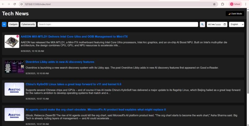Select the Cybersecurity category tab
The image size is (249, 126).
point(28,24)
